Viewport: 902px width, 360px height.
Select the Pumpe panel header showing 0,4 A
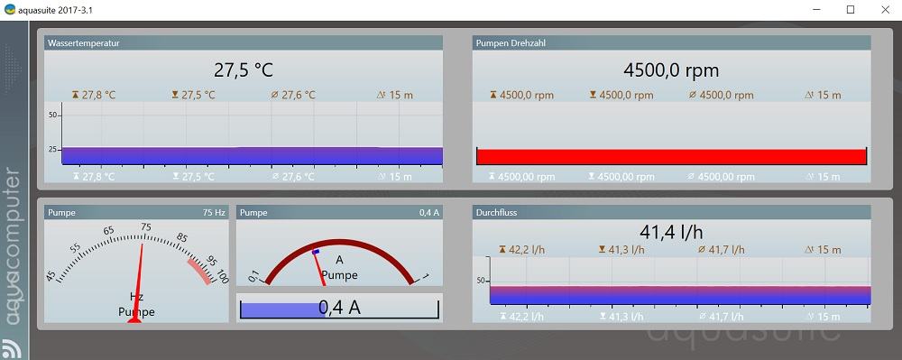(x=339, y=213)
